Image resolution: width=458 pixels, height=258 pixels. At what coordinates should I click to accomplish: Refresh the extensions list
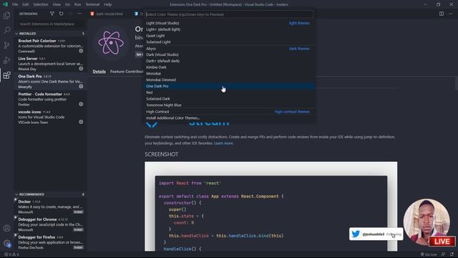(61, 14)
